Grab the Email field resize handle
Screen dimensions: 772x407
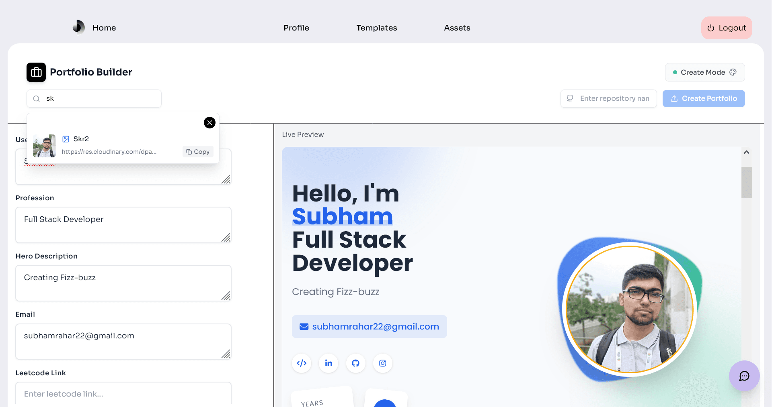(x=226, y=354)
